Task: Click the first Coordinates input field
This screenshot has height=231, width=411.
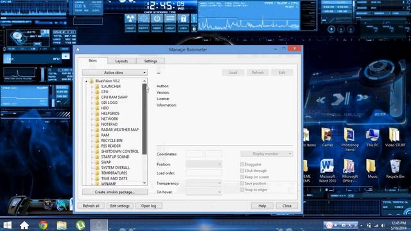Action: coord(194,154)
